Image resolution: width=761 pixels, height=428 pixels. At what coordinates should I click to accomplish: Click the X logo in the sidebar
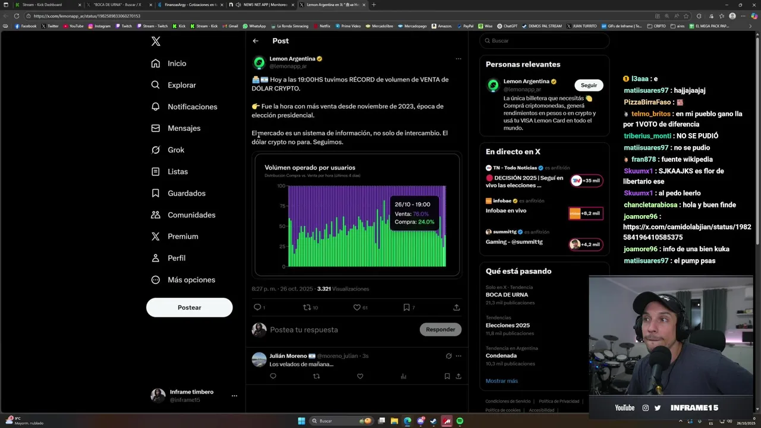[x=155, y=41]
